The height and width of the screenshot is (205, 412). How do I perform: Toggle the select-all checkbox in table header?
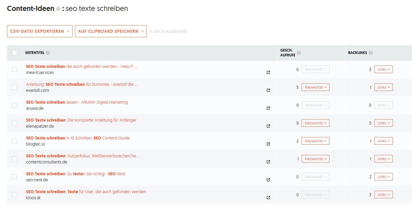15,53
